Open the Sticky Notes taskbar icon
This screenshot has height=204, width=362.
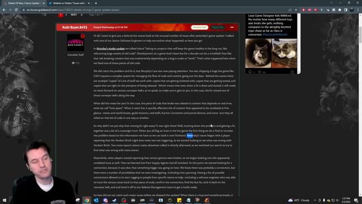click(x=179, y=200)
